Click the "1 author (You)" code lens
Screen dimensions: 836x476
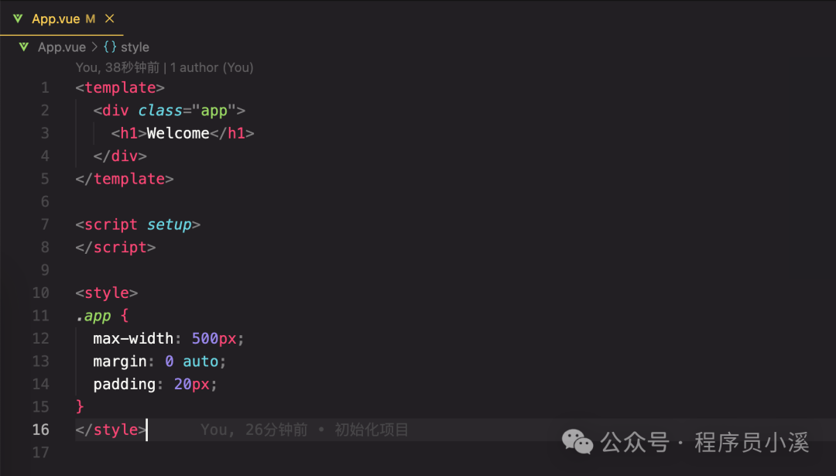point(212,67)
